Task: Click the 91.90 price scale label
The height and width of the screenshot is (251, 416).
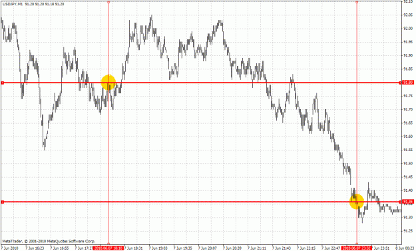Action: click(408, 55)
